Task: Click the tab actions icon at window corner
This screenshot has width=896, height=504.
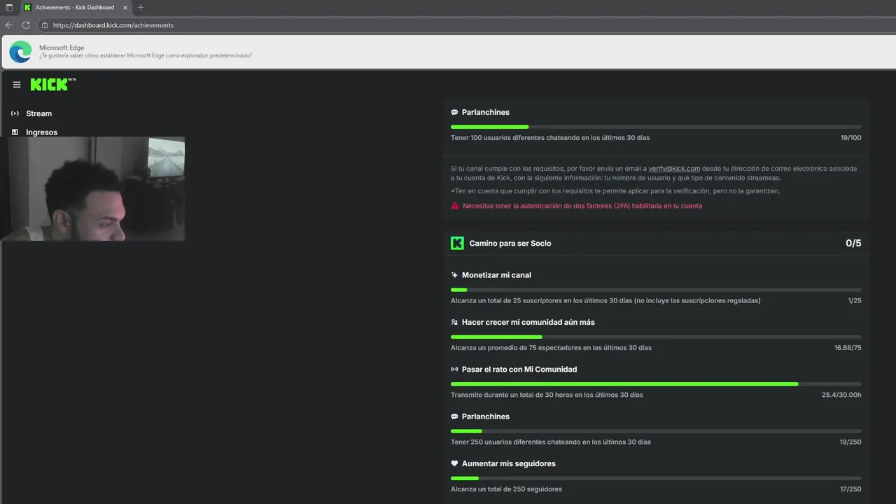Action: pos(9,8)
